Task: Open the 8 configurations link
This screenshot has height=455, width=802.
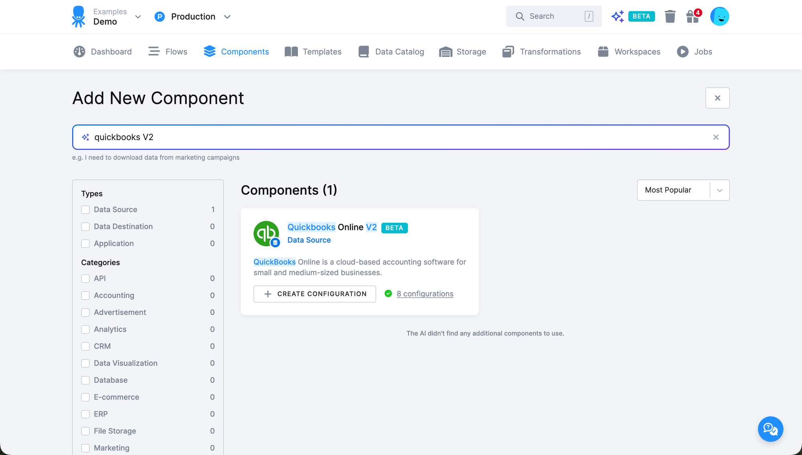Action: pos(425,294)
